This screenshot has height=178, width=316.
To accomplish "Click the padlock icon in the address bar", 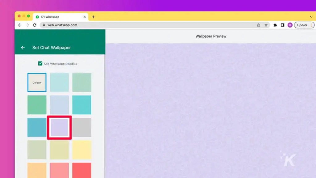I will (x=44, y=25).
